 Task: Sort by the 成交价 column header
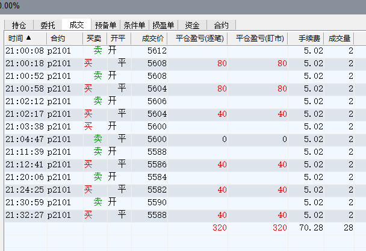click(x=149, y=39)
